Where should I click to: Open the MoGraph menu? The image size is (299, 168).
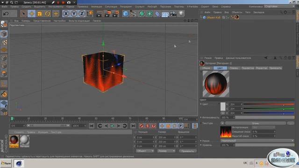tap(152, 7)
